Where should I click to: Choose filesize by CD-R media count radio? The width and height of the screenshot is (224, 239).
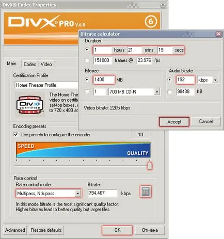(87, 91)
